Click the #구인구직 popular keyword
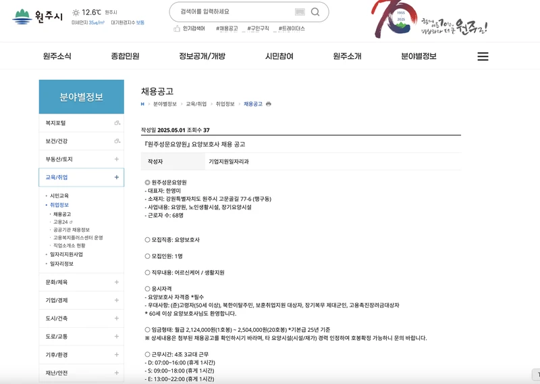 [258, 28]
